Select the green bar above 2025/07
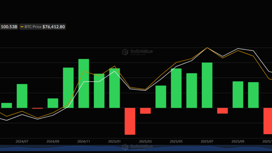 (x=207, y=85)
